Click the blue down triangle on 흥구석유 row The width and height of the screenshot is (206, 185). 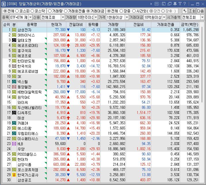(x=68, y=51)
